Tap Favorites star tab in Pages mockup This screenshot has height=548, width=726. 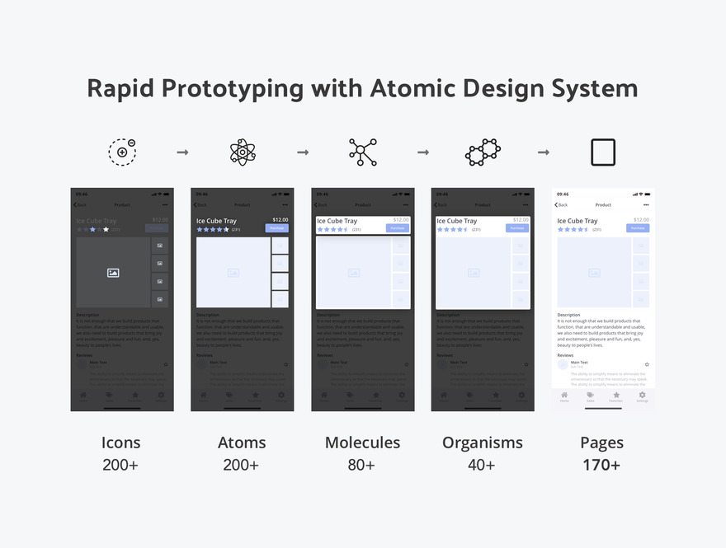pos(616,395)
